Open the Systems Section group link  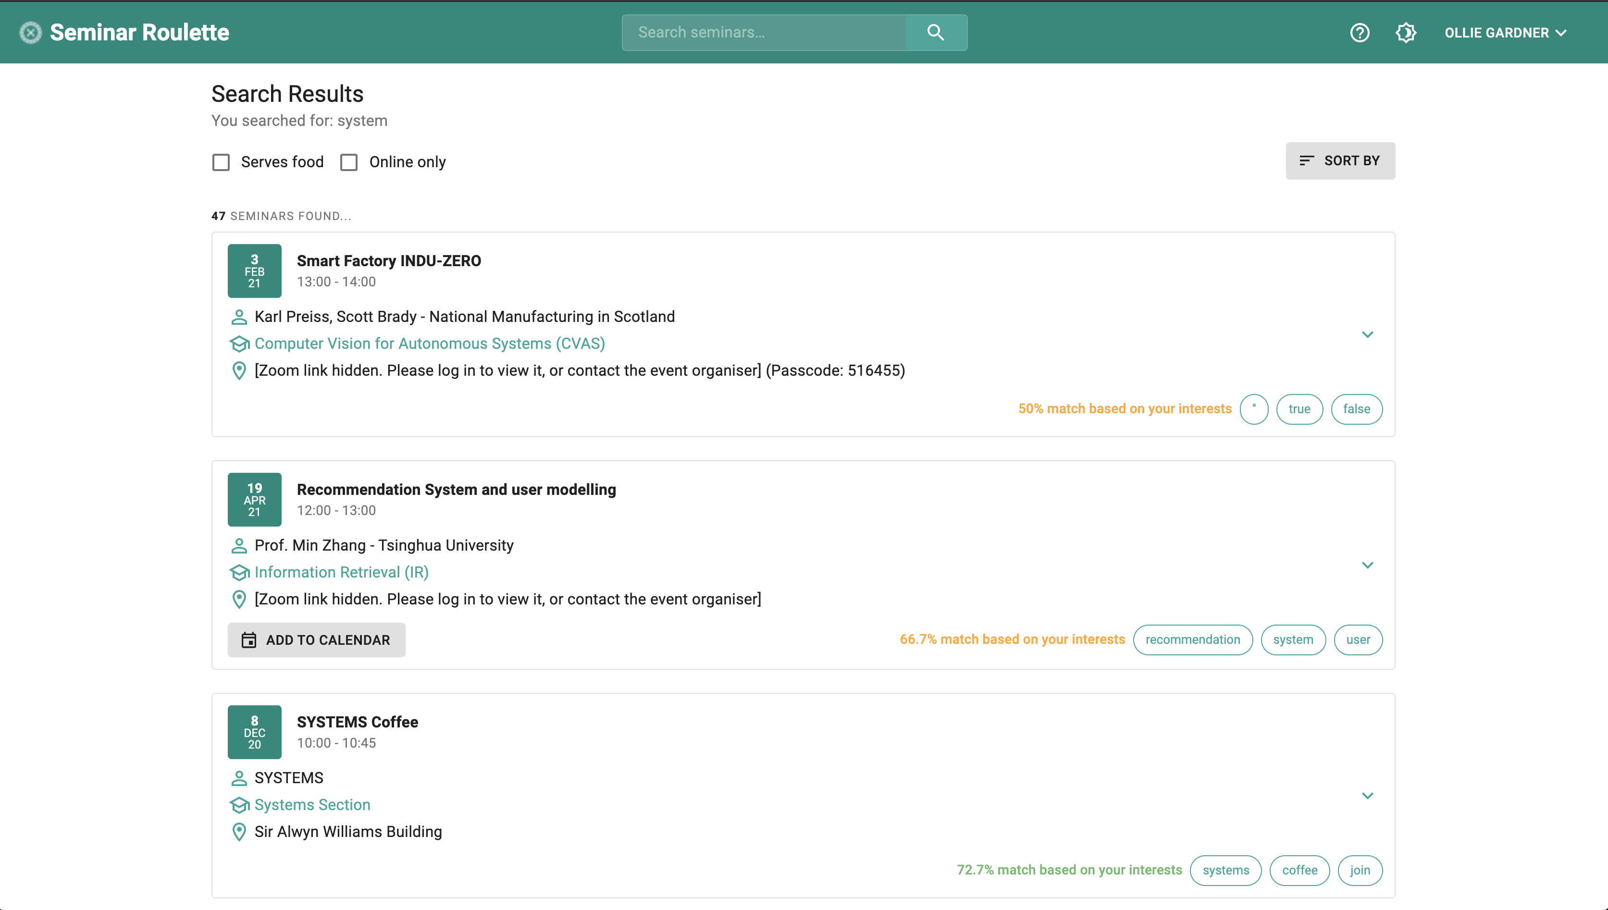[x=312, y=805]
